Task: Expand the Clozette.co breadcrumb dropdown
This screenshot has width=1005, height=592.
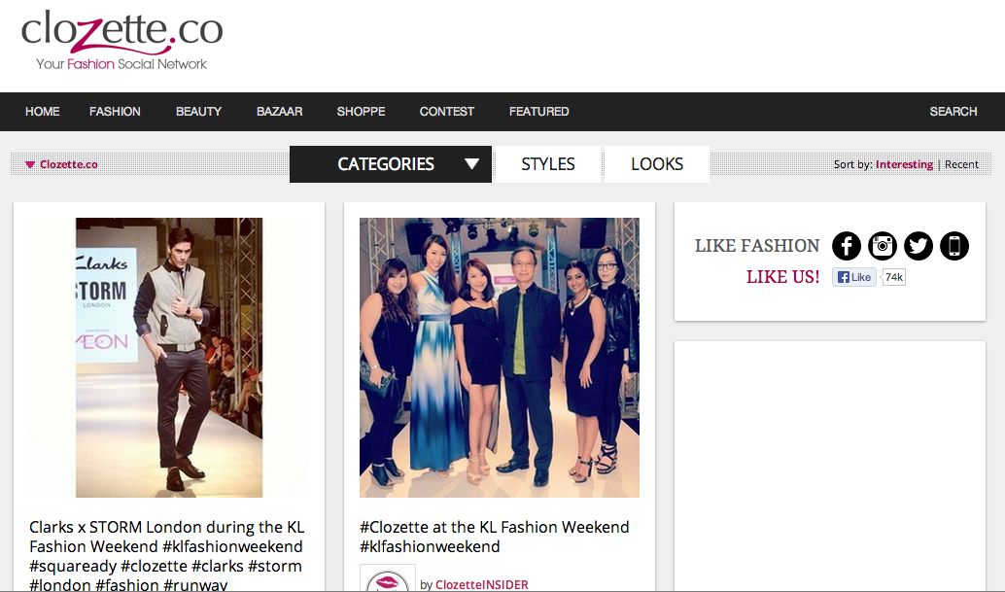Action: point(61,164)
